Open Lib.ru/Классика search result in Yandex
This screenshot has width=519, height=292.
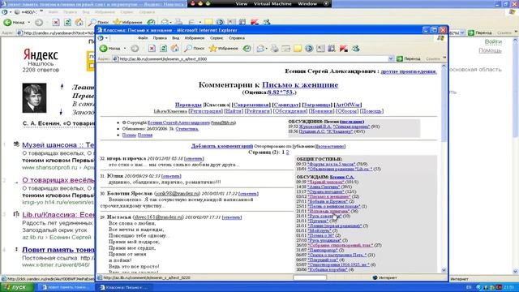pyautogui.click(x=58, y=214)
